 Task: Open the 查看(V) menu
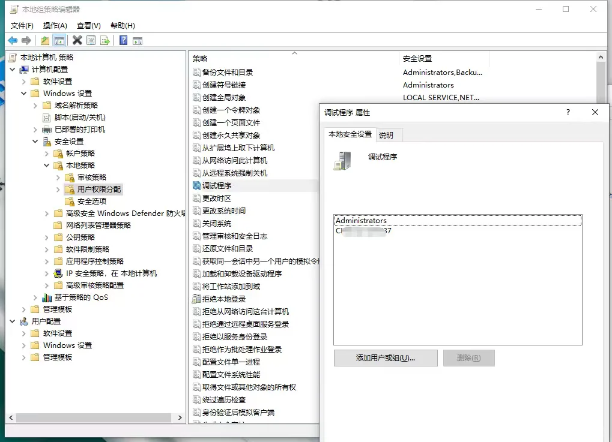coord(87,25)
